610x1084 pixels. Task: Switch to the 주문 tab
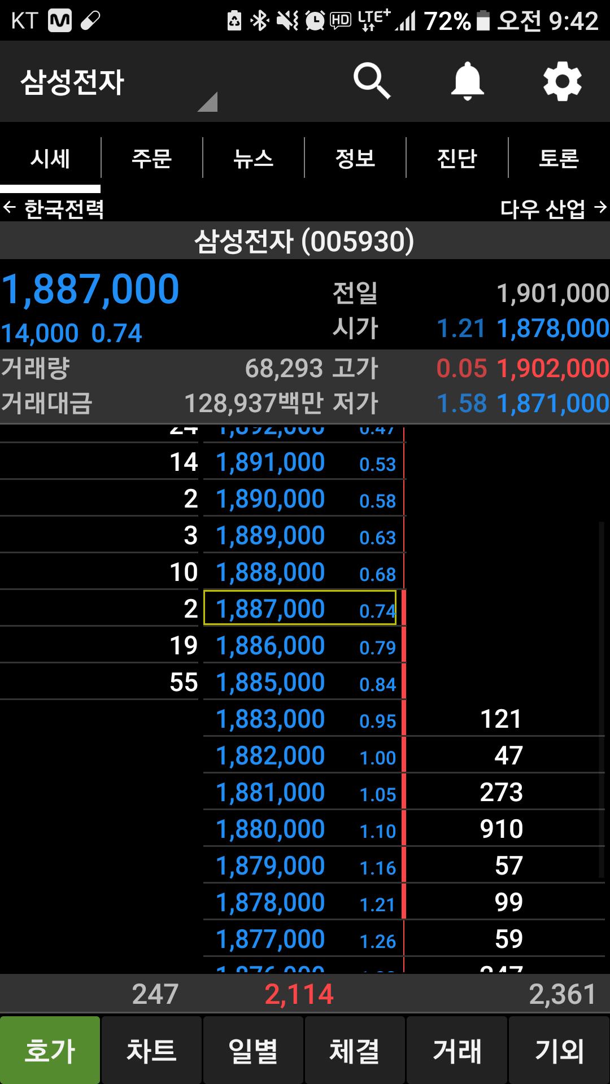pyautogui.click(x=151, y=158)
